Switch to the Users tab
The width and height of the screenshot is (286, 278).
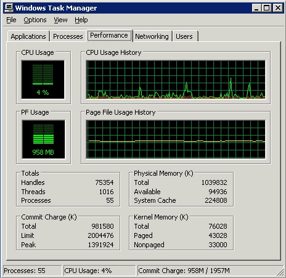click(x=184, y=36)
